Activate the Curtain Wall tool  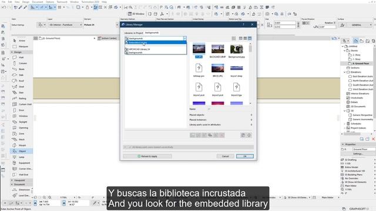tap(22, 104)
